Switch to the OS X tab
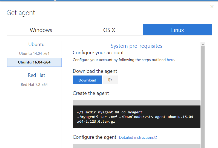Image resolution: width=218 pixels, height=148 pixels. pos(109,30)
